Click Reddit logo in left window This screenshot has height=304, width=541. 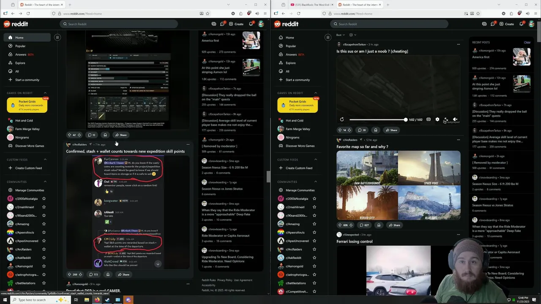[x=16, y=24]
